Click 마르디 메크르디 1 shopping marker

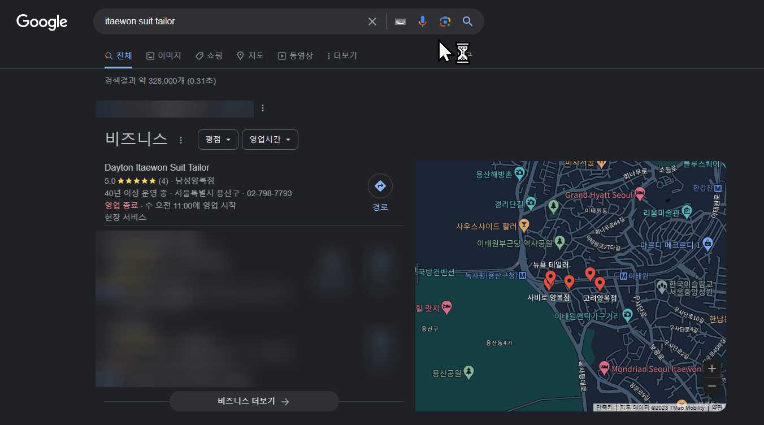[x=708, y=244]
